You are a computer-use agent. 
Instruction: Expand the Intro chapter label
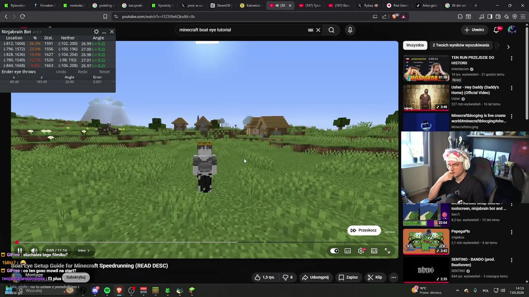pyautogui.click(x=83, y=250)
